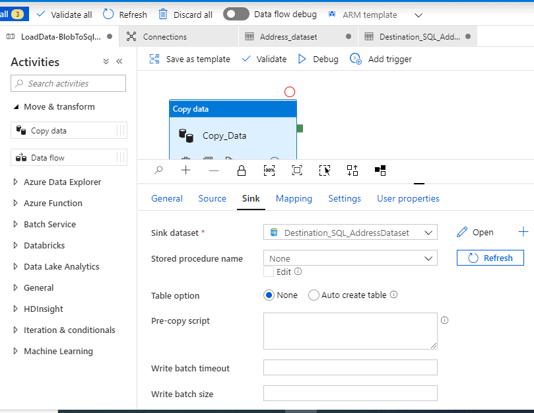Click the Search activities input field
Viewport: 534px width, 413px height.
coord(69,83)
